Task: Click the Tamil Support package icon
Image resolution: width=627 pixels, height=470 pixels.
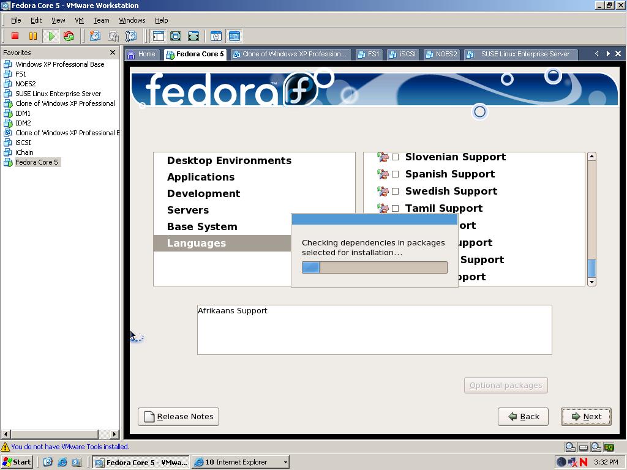Action: (x=383, y=208)
